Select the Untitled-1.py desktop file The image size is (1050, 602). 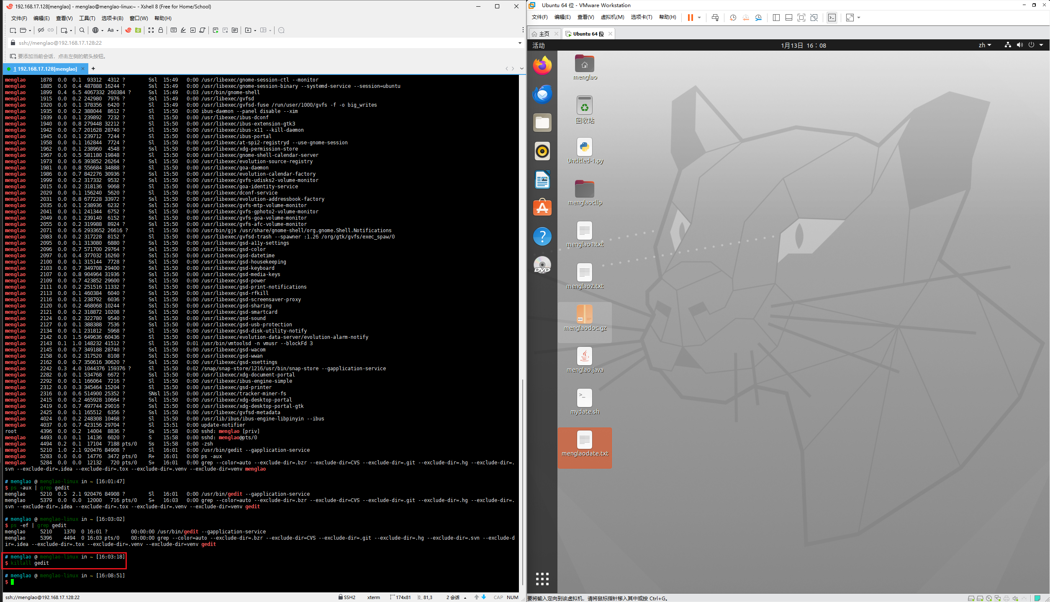click(x=585, y=151)
